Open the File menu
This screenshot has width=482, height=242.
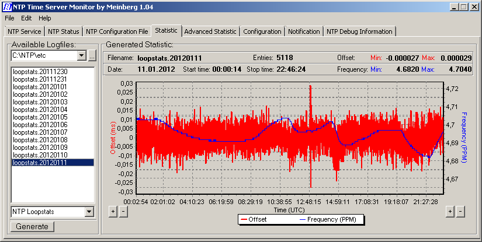(9, 19)
